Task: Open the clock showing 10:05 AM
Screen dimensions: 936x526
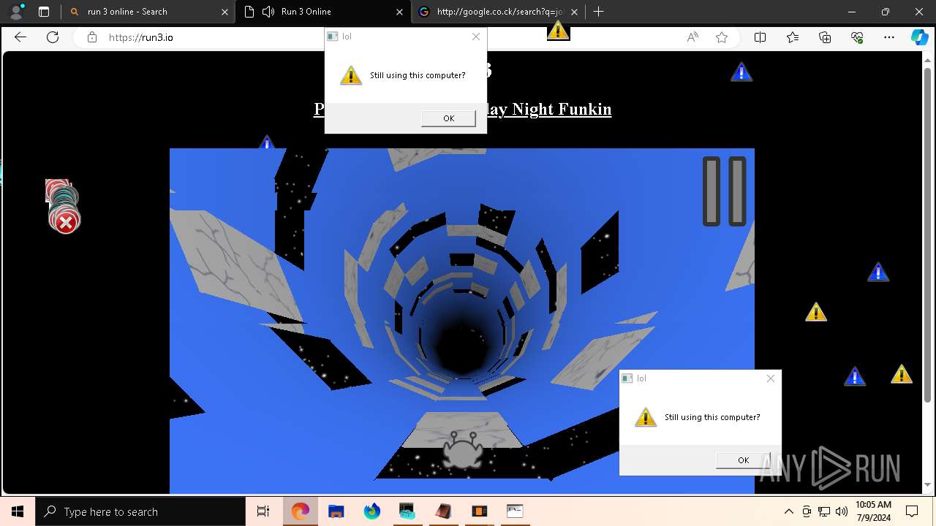Action: click(x=873, y=511)
